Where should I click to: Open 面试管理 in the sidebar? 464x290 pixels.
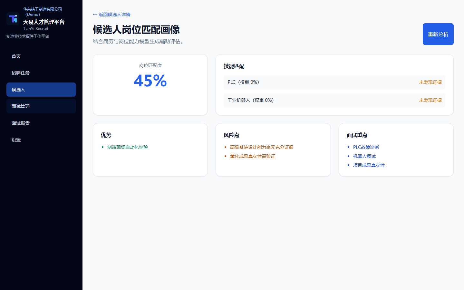pyautogui.click(x=41, y=106)
